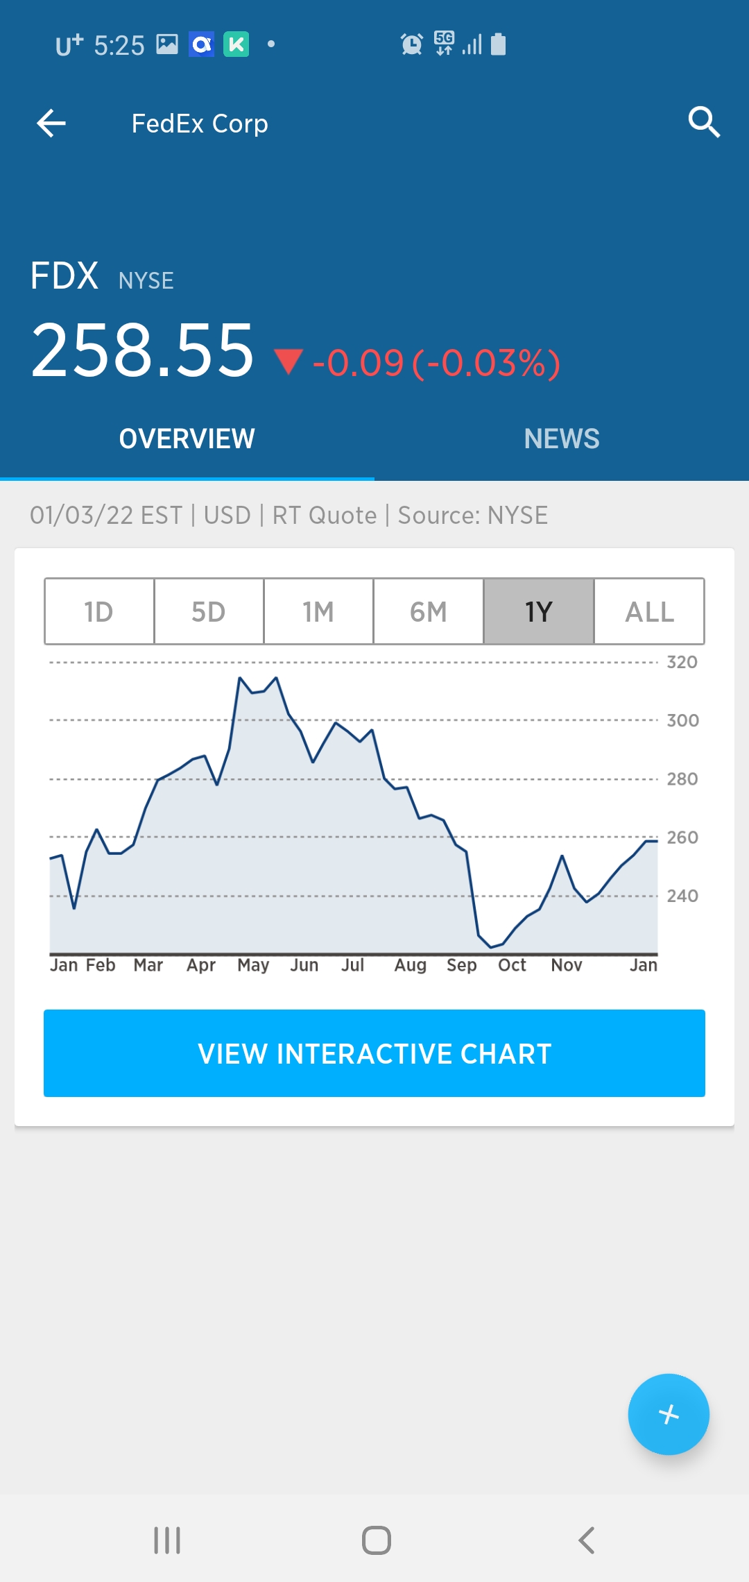
Task: Tap the Aug label on chart axis
Action: coord(411,966)
